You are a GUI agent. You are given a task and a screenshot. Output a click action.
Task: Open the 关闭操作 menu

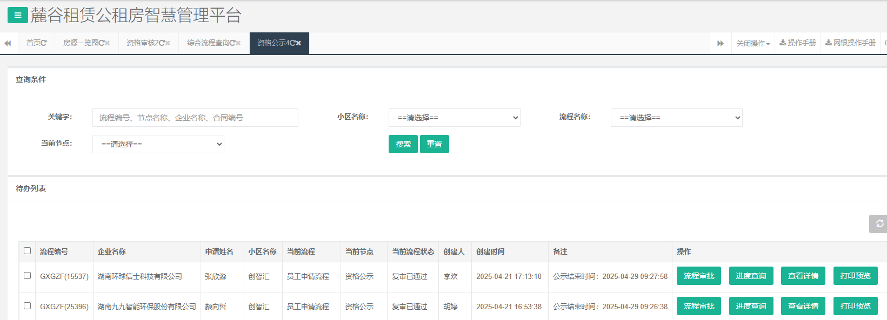coord(753,43)
